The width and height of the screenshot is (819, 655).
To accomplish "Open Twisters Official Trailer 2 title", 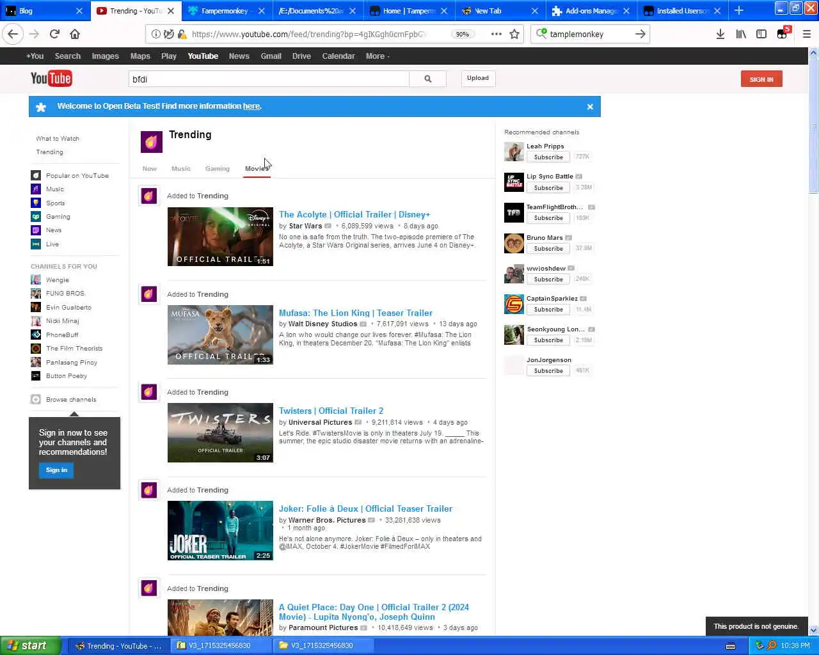I will point(331,411).
